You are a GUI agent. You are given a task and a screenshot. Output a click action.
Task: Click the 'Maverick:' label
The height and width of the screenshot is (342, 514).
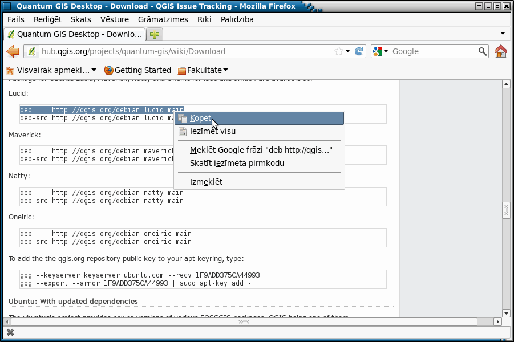25,135
